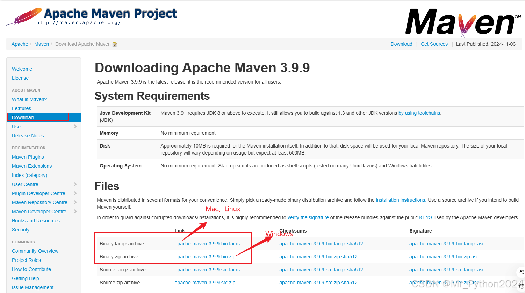Viewport: 525px width, 293px height.
Task: Click the 'Downloading Apache Maven 3.9.9' heading
Action: click(x=202, y=68)
